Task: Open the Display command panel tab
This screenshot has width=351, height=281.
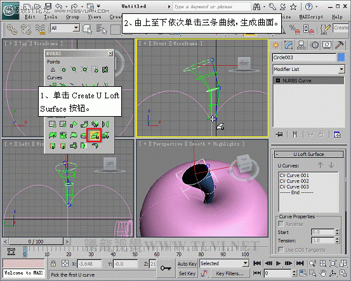Action: 327,45
